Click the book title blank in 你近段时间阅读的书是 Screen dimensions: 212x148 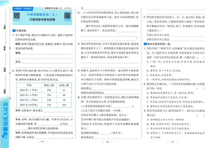click(122, 106)
